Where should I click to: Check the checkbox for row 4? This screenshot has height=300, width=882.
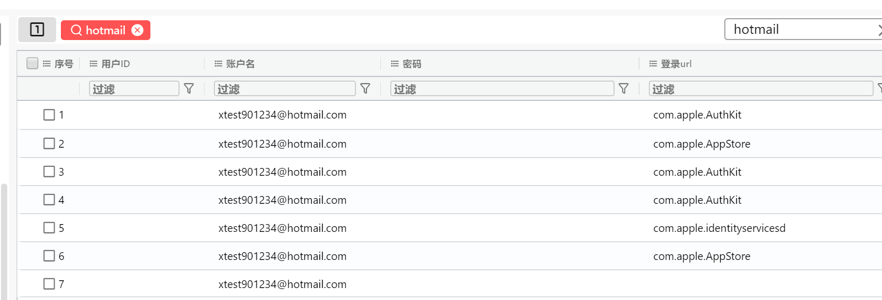[49, 200]
